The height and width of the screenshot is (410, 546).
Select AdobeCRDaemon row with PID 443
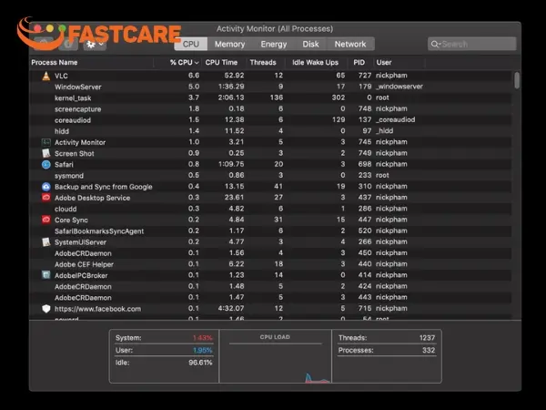click(271, 297)
